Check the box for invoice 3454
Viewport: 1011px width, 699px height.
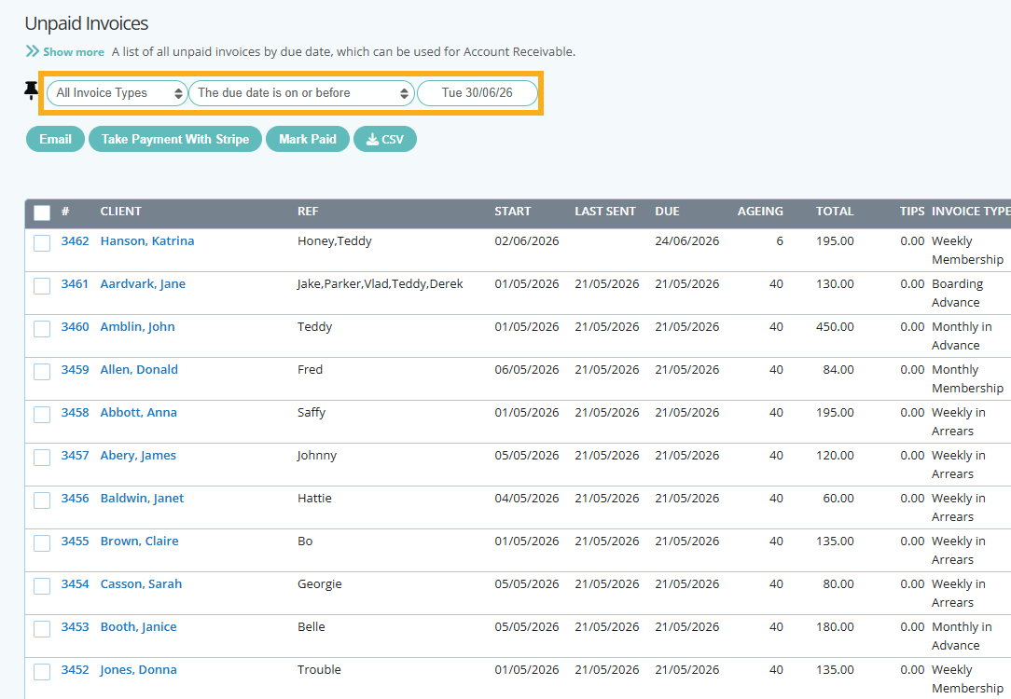[42, 585]
